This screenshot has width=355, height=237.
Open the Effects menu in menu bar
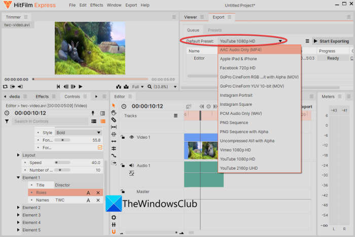click(96, 5)
